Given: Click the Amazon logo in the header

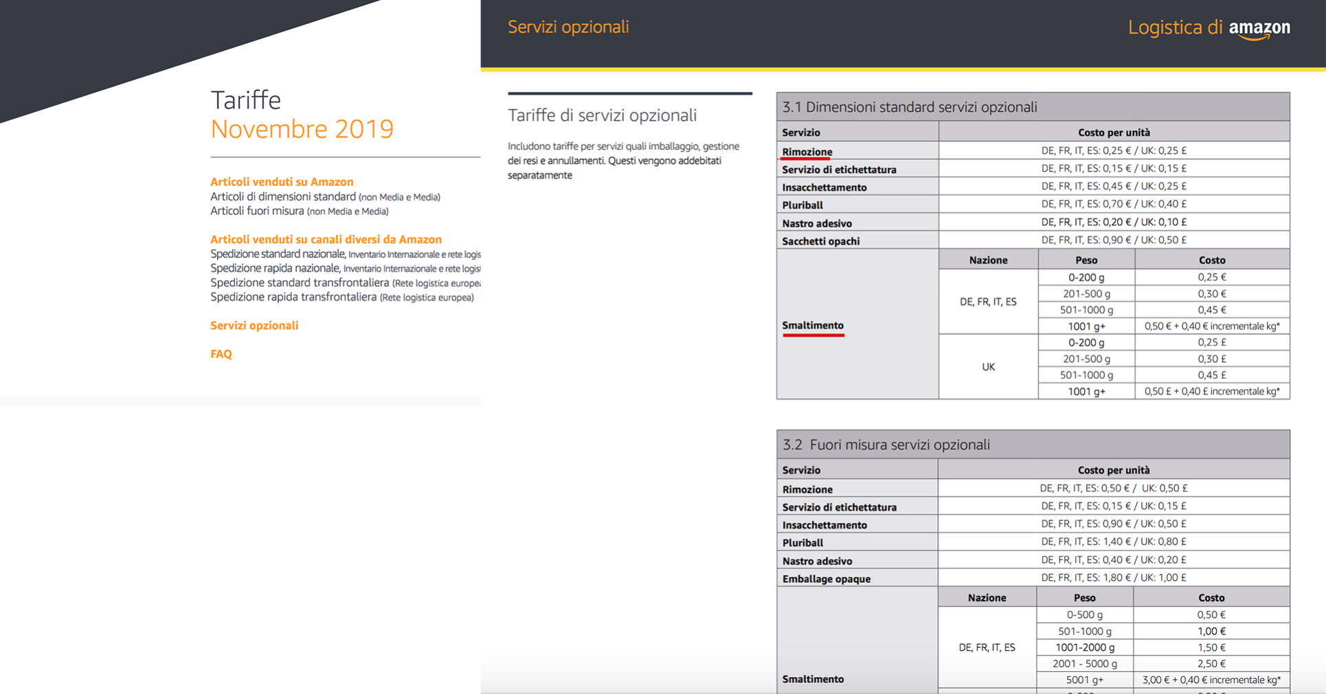Looking at the screenshot, I should point(1259,28).
